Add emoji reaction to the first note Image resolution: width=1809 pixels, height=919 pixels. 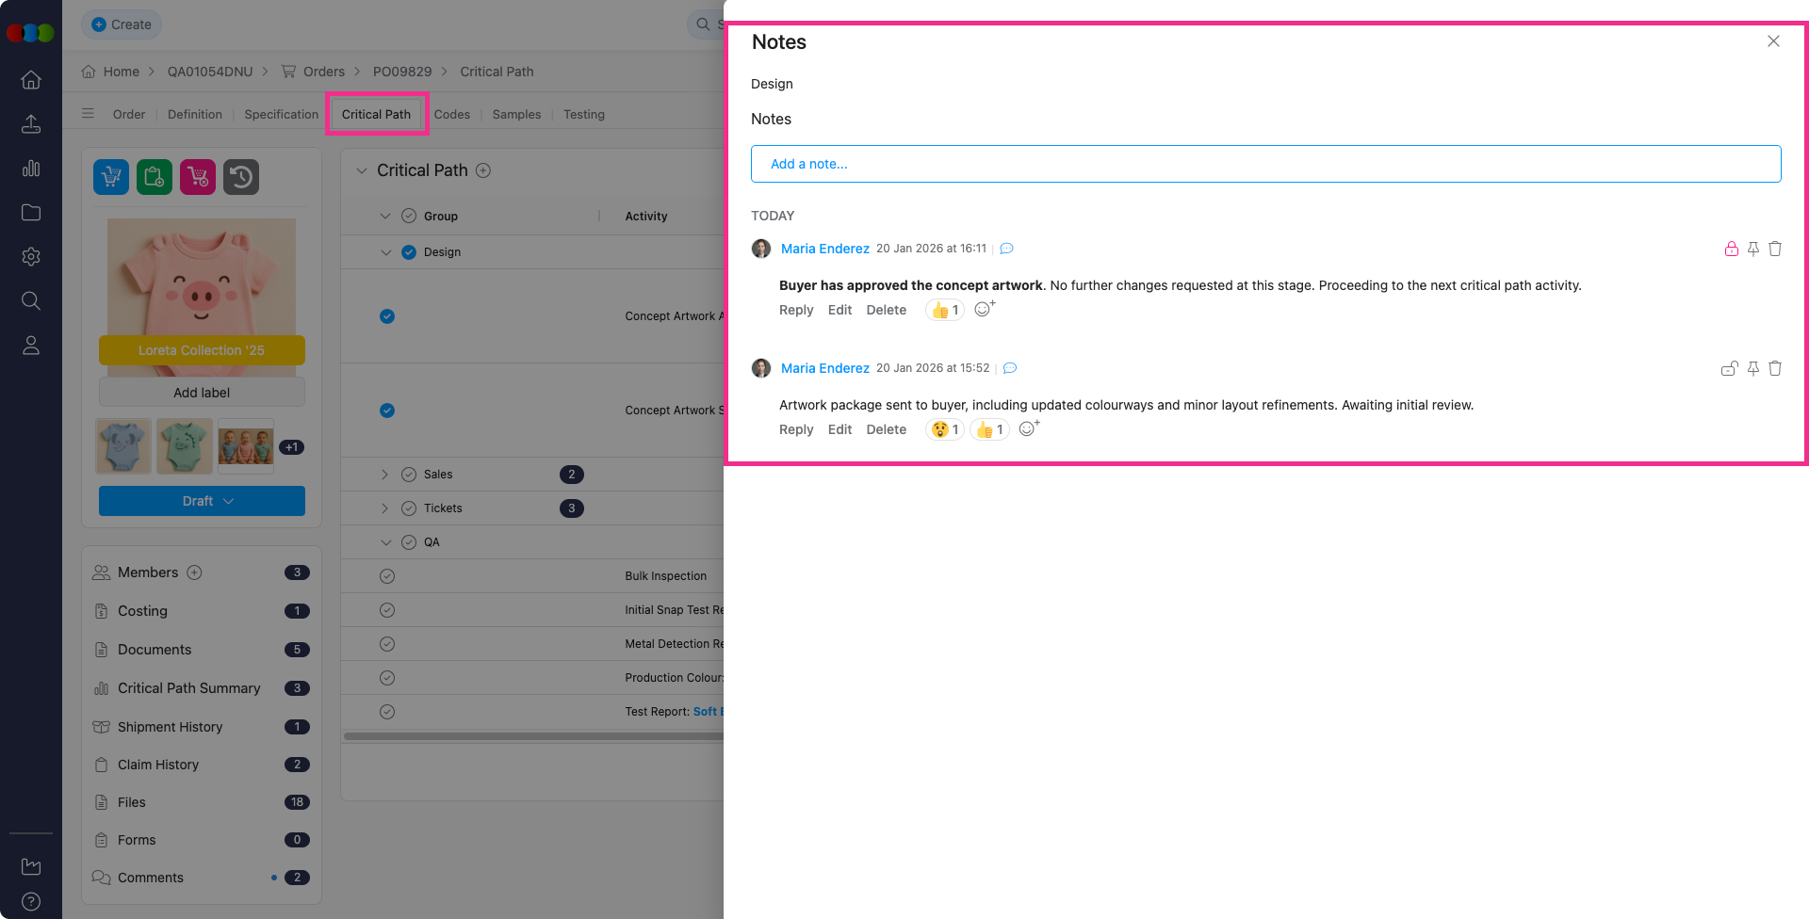point(984,310)
